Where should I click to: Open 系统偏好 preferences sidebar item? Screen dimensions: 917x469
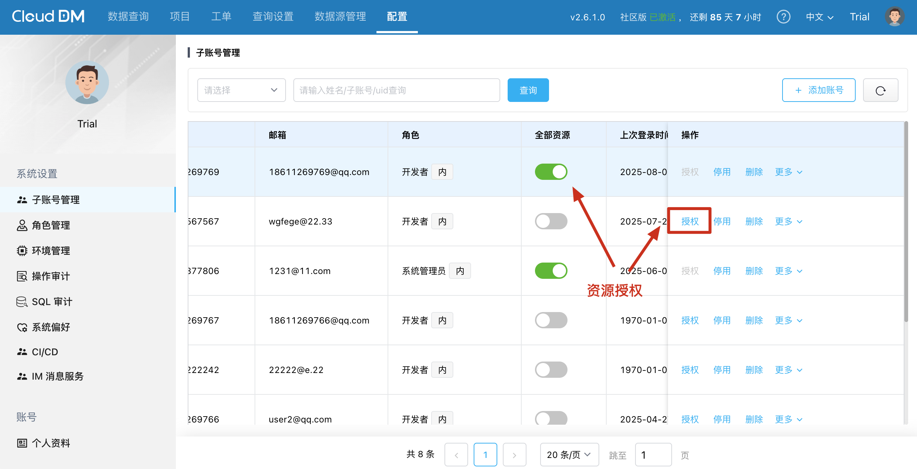pos(51,327)
